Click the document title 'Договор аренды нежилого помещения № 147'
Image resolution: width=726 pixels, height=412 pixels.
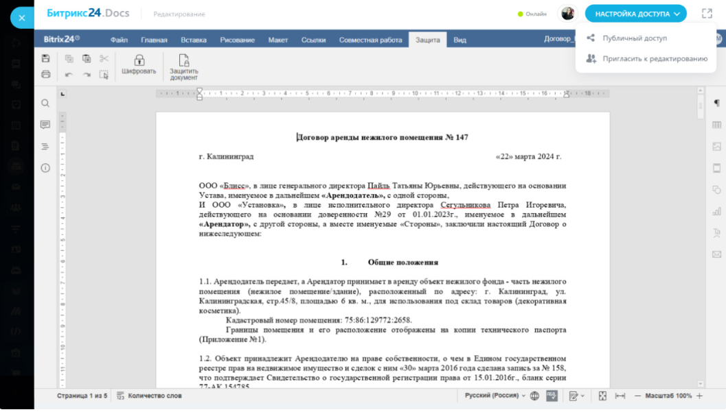pyautogui.click(x=383, y=137)
